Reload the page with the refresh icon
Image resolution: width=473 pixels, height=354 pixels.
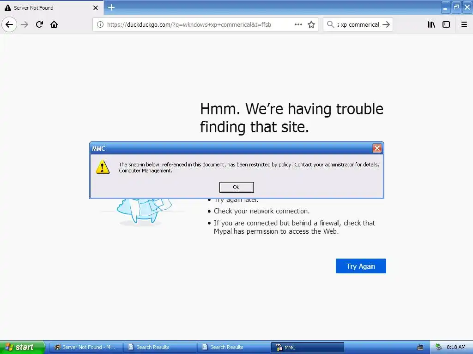39,24
